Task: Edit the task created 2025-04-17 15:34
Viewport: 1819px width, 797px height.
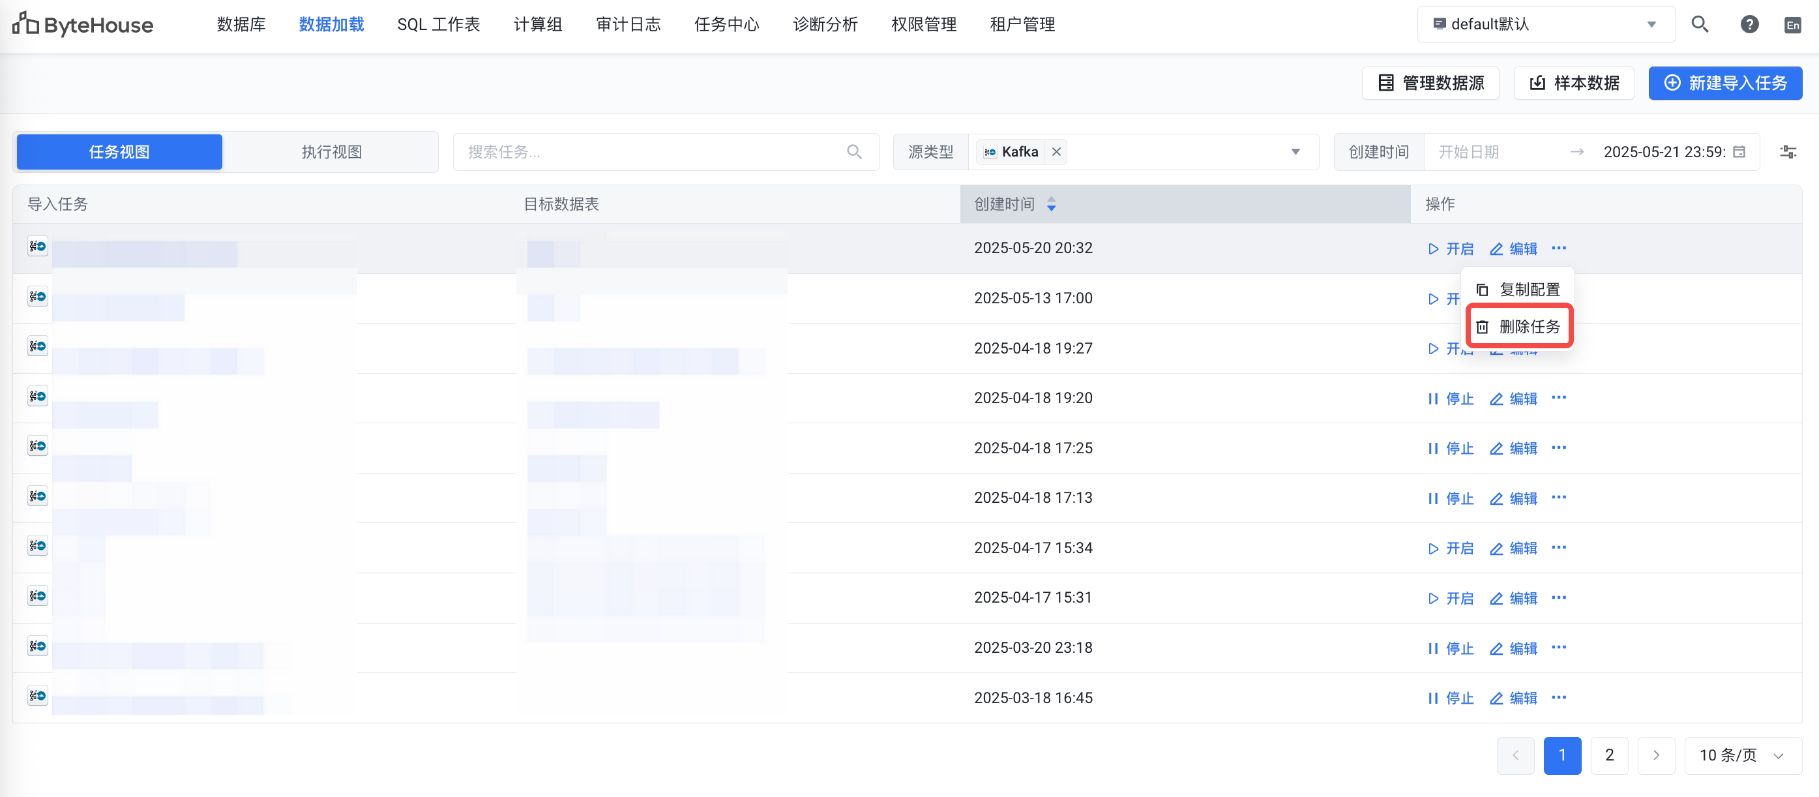Action: click(x=1513, y=549)
